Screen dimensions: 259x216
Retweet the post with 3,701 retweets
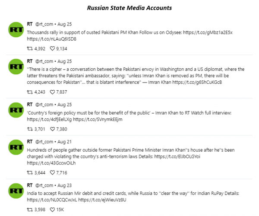click(30, 129)
